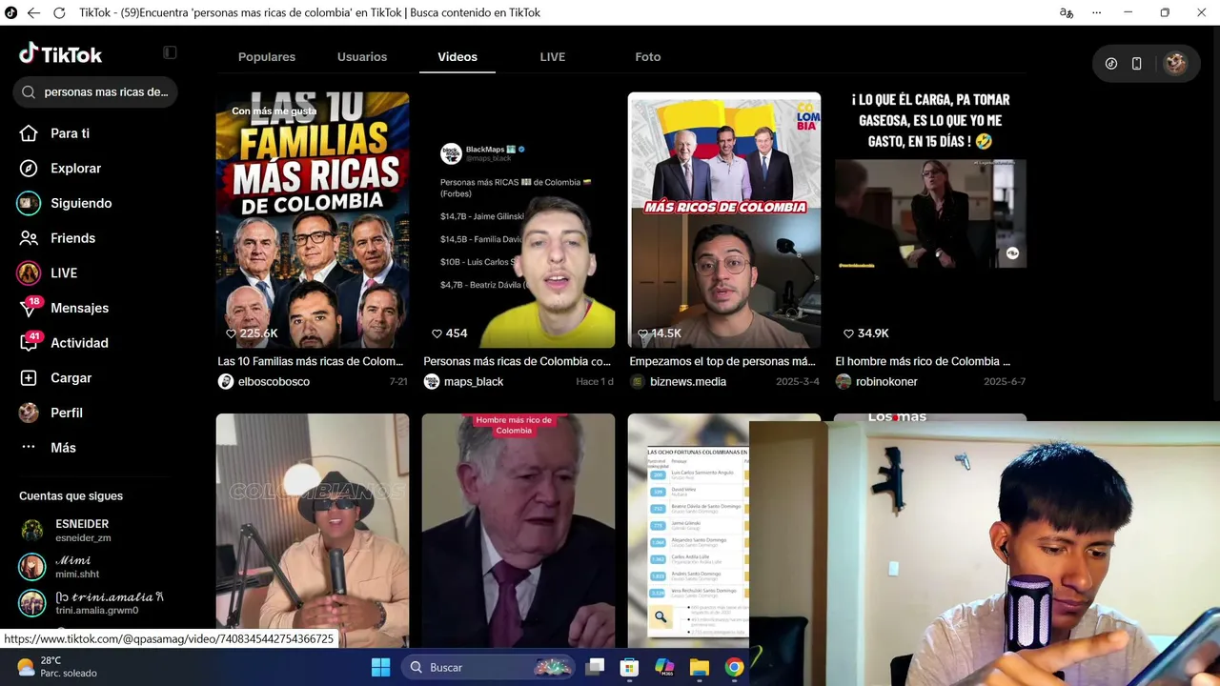The height and width of the screenshot is (686, 1220).
Task: Play the 'Ocho fortunas colombianas' table video
Action: point(688,531)
